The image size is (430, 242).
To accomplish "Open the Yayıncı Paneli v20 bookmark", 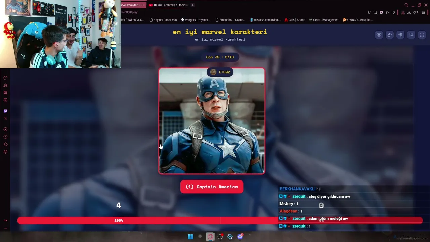I will pos(163,20).
